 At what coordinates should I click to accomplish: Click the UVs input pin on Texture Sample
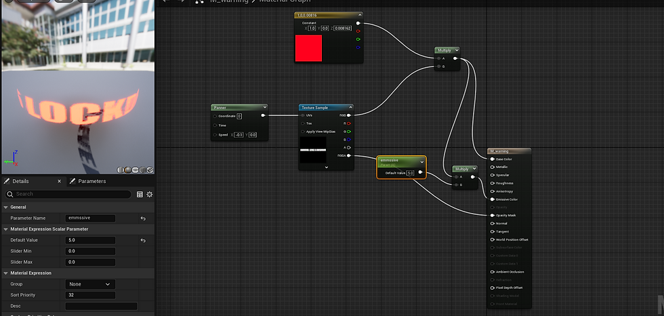click(303, 115)
